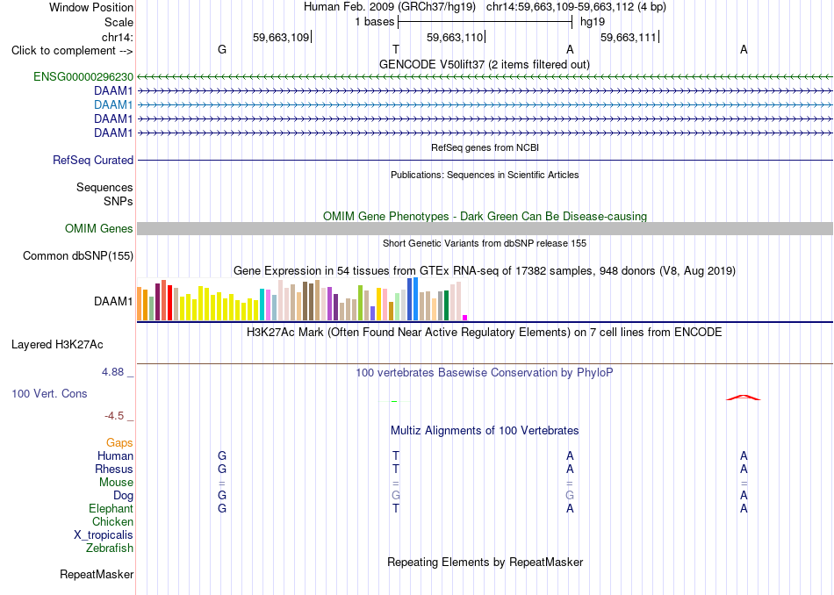Screen dimensions: 834x595
Task: Click the '1 bases' scale bar
Action: click(485, 22)
